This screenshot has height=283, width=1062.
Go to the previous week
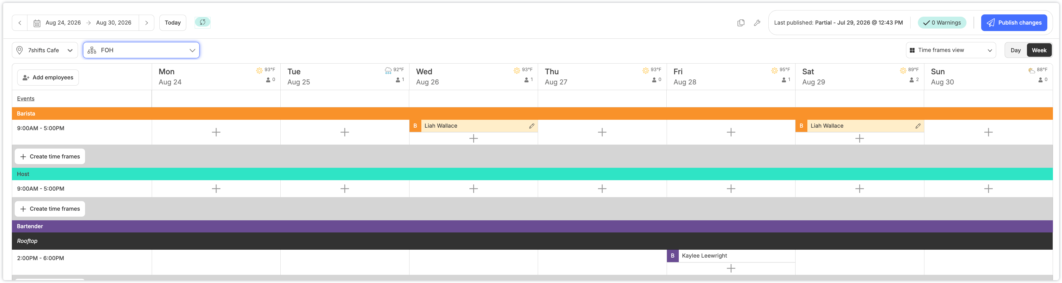(x=20, y=23)
